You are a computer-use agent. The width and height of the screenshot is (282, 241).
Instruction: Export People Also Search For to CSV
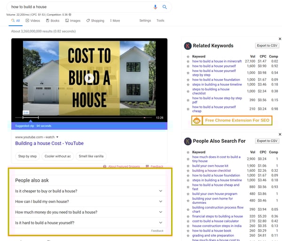(x=267, y=141)
